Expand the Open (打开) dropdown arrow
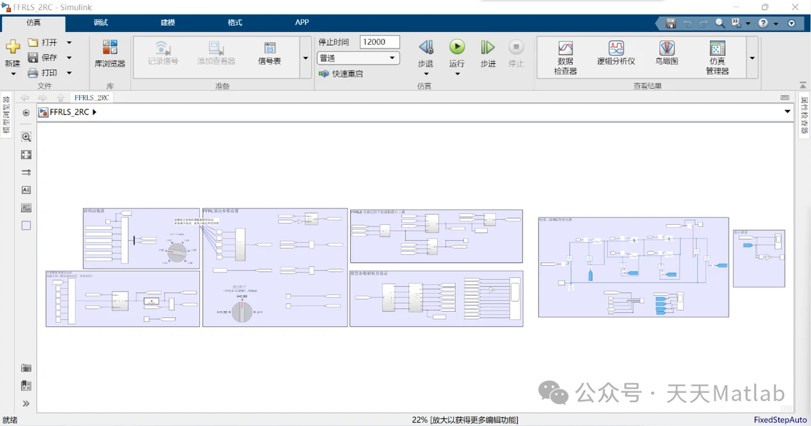This screenshot has height=426, width=811. [69, 42]
